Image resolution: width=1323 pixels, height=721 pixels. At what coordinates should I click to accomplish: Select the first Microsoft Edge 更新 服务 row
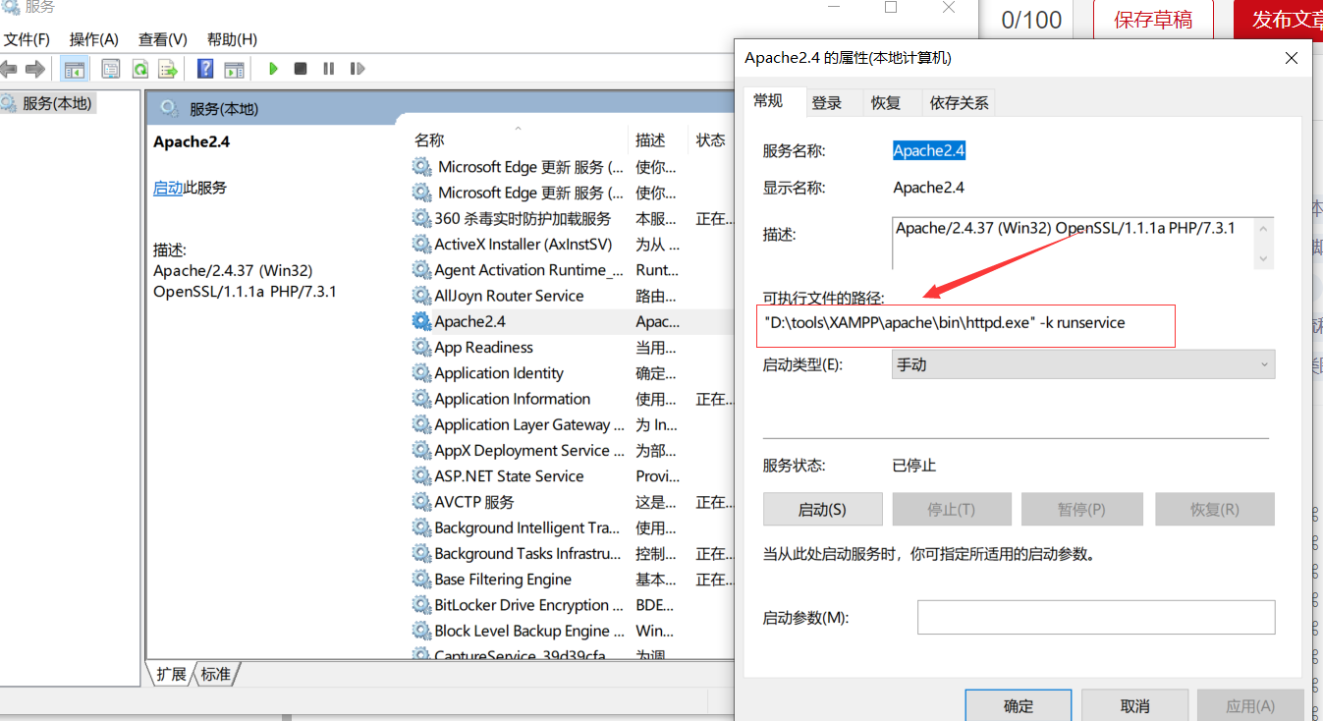572,167
